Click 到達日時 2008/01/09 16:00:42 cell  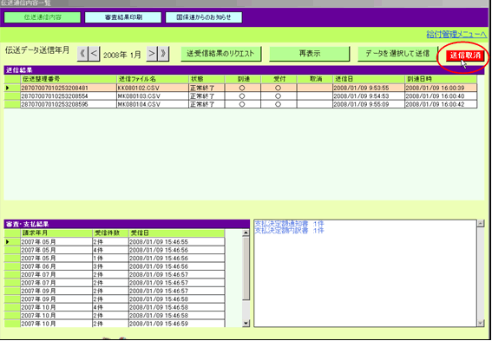(x=441, y=104)
